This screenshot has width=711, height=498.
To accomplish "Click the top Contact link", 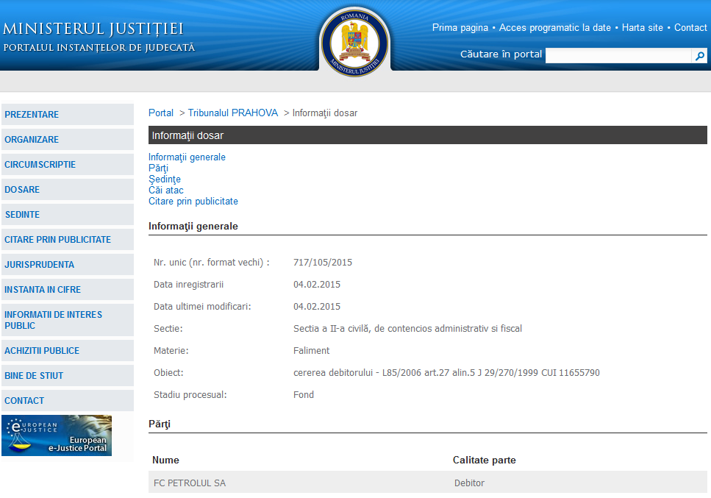I will [x=690, y=28].
